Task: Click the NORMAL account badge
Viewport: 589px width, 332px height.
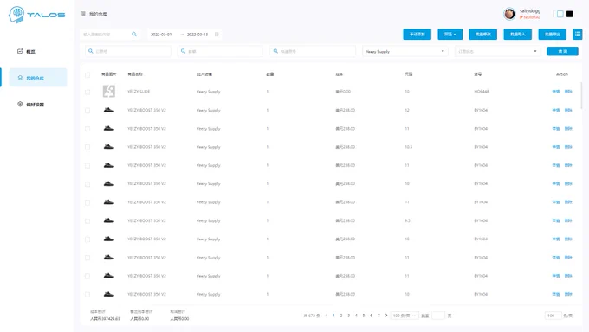Action: click(530, 17)
